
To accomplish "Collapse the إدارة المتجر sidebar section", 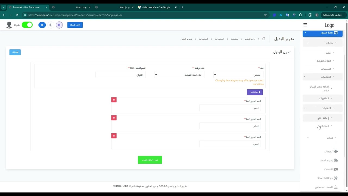I will 322,33.
